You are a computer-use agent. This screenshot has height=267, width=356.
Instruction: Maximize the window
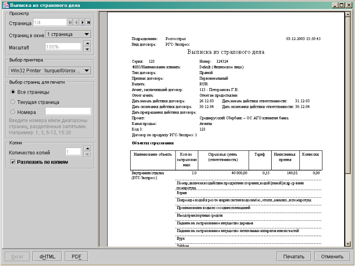point(341,5)
